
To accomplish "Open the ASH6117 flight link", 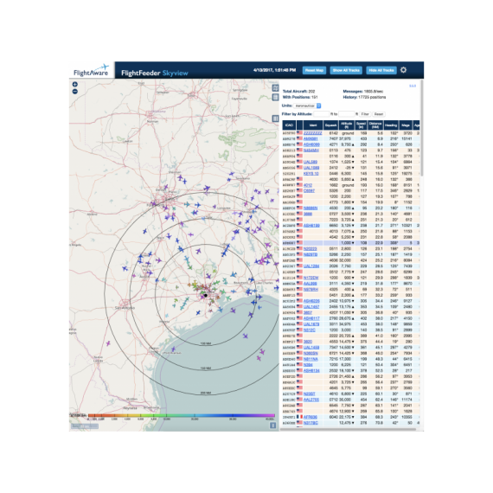I will [x=311, y=318].
